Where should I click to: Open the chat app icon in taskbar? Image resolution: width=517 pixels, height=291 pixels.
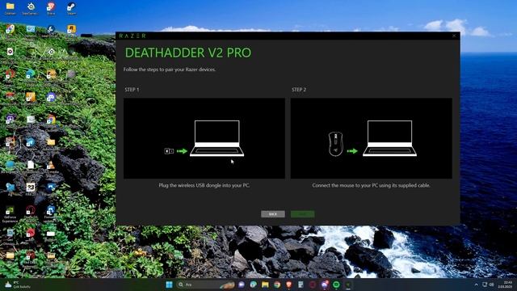pos(242,285)
